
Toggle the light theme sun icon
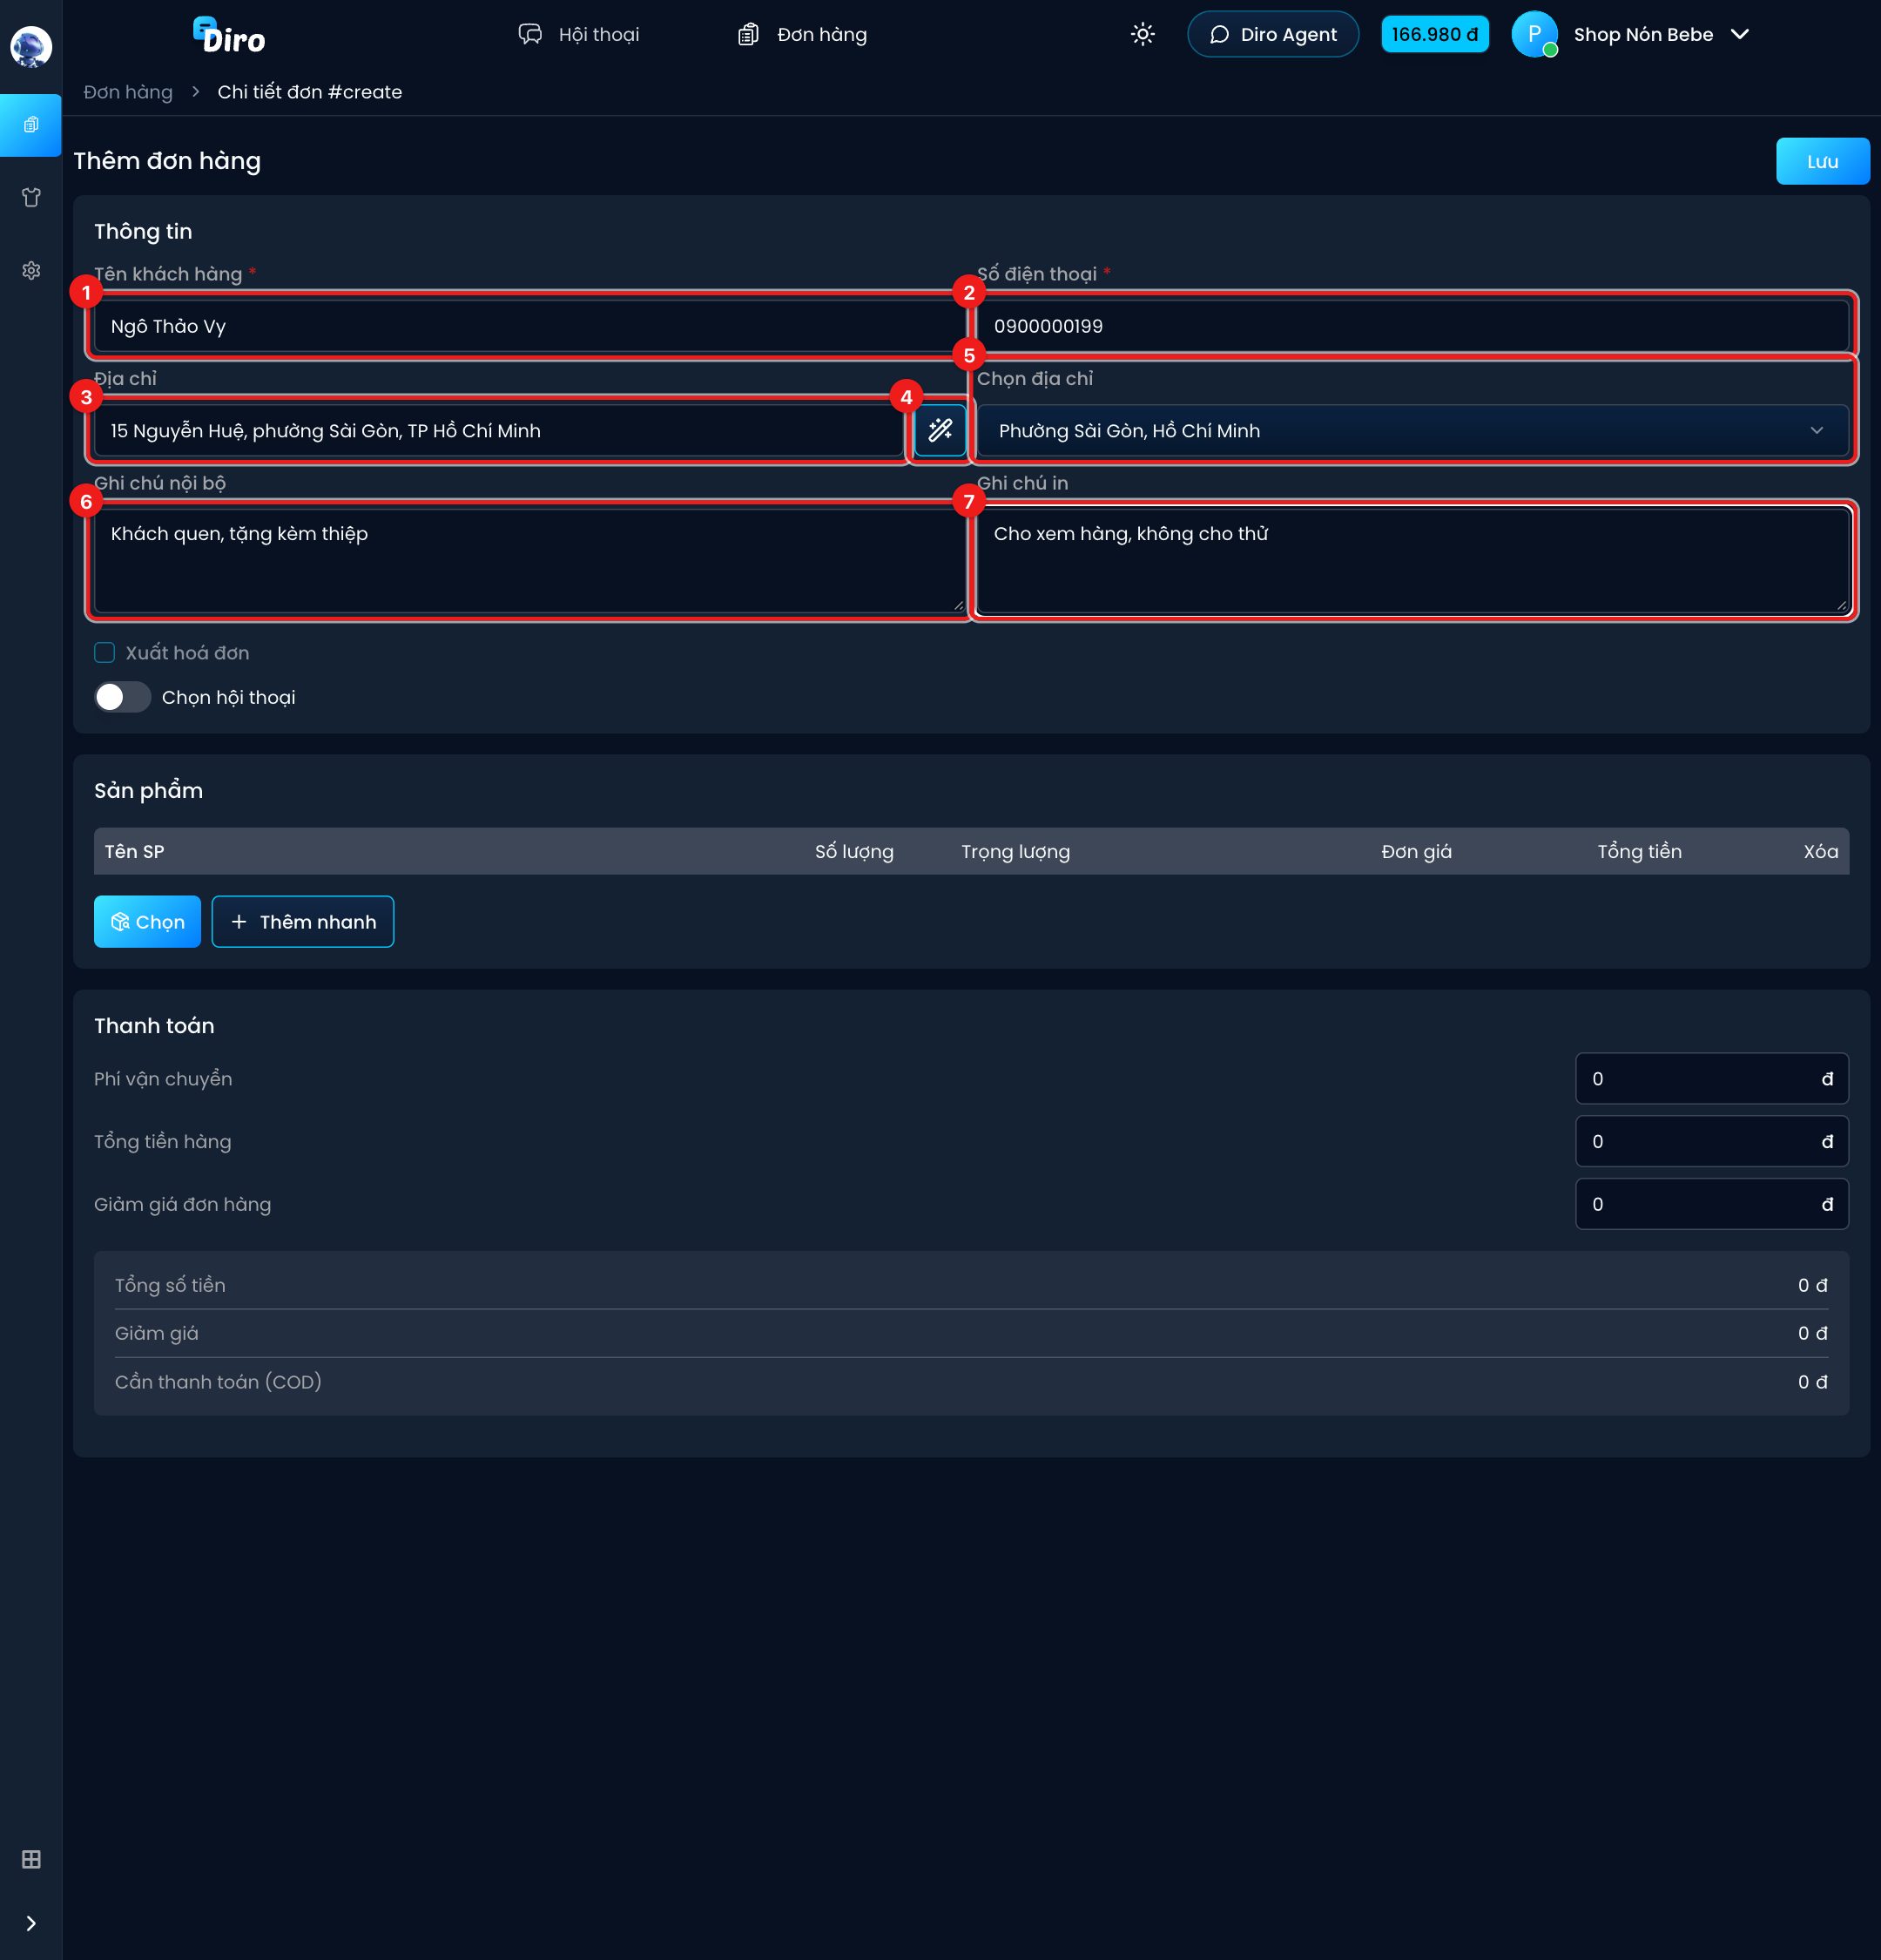(1143, 35)
